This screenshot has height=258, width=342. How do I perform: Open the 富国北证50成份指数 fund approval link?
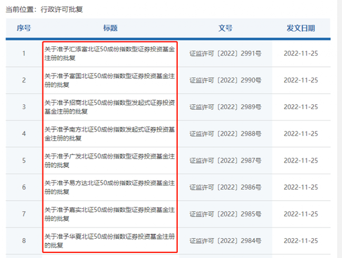point(109,80)
